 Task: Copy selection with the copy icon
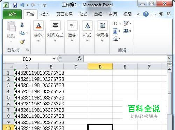click(22, 33)
